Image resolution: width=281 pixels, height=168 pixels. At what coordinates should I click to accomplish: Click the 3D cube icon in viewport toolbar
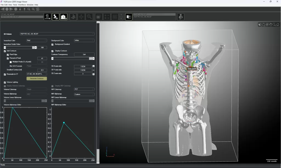[260, 25]
